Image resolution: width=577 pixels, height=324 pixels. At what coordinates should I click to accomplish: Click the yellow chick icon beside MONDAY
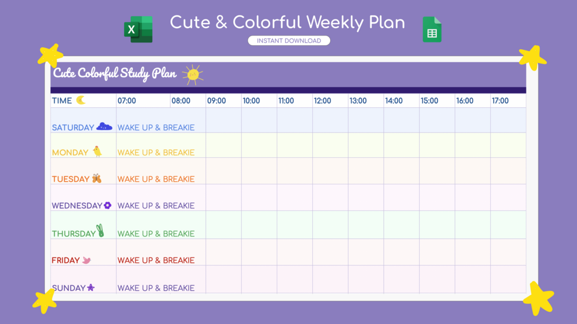pyautogui.click(x=98, y=151)
